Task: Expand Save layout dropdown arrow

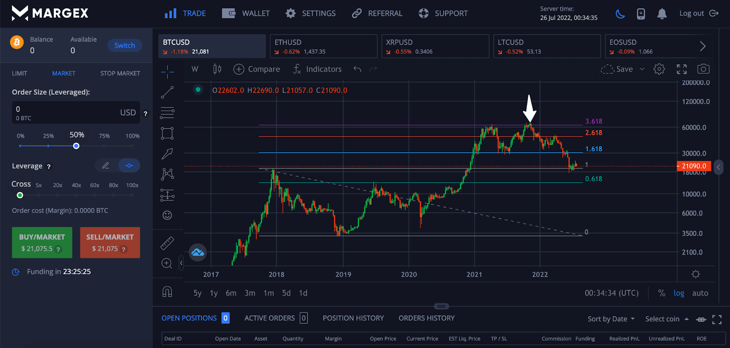Action: (642, 69)
